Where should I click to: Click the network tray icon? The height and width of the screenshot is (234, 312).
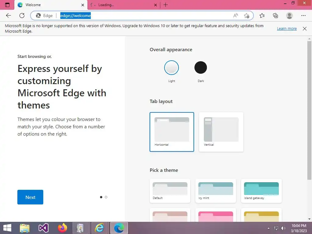tap(276, 228)
